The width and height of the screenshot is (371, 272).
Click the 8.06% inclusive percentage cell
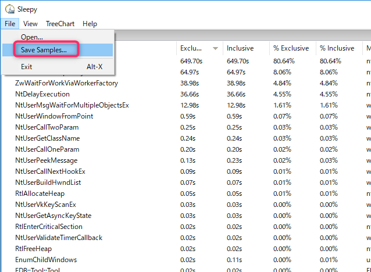click(329, 72)
